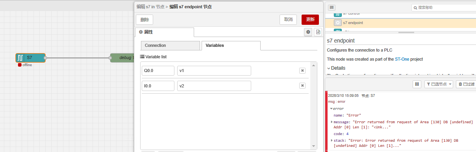476x152 pixels.
Task: Click the 编辑 s7 in 节点 breadcrumb
Action: click(151, 7)
